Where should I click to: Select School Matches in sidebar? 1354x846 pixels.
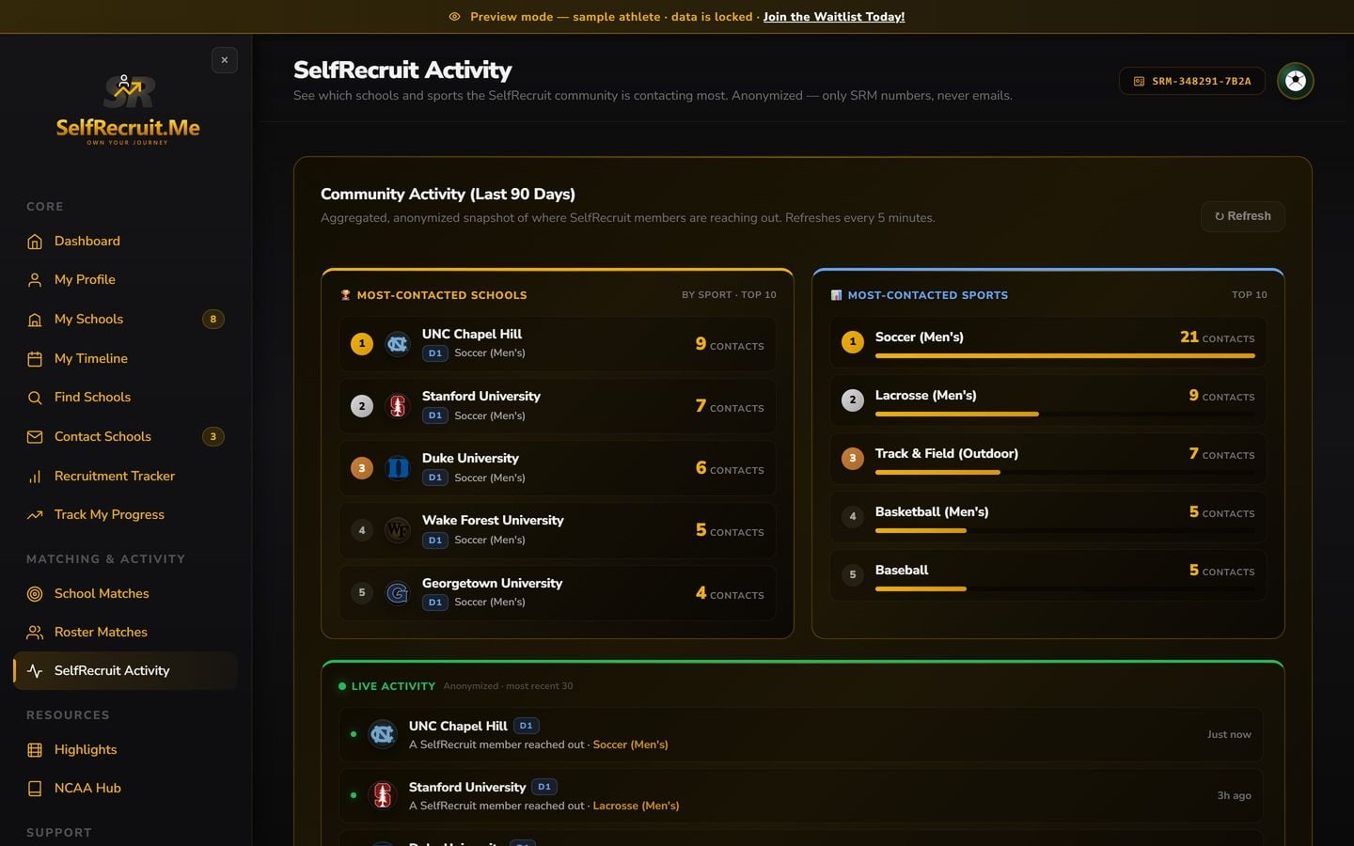125,594
